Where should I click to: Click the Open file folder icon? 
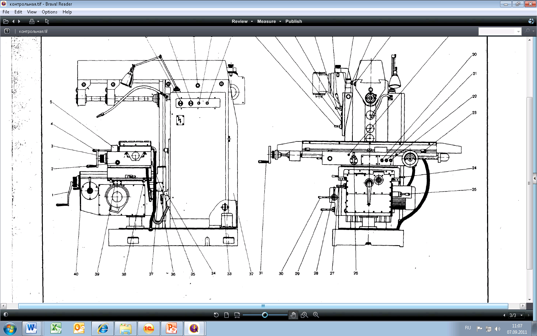[x=6, y=22]
